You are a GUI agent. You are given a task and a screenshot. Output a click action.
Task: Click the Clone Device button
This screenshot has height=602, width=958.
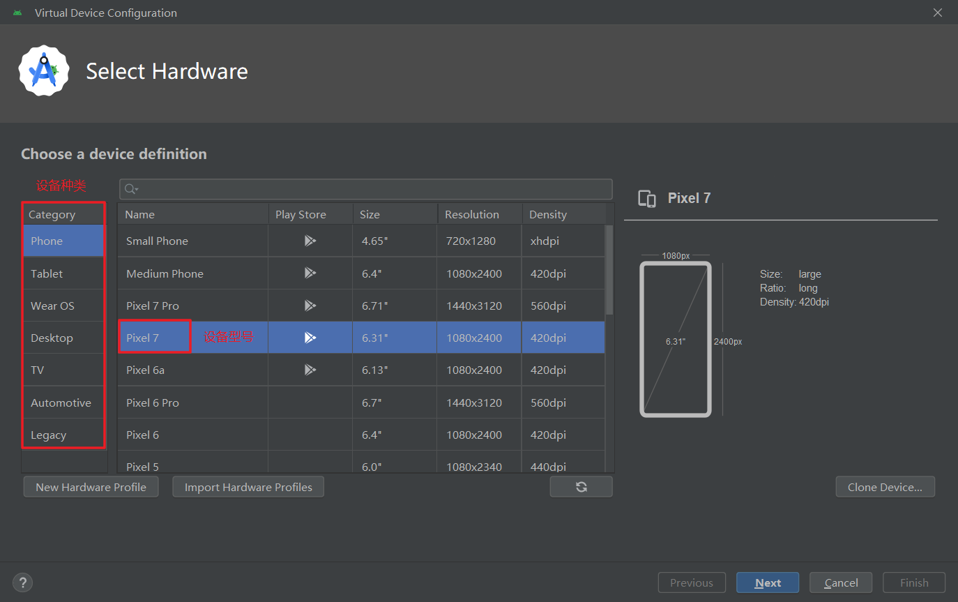[885, 487]
